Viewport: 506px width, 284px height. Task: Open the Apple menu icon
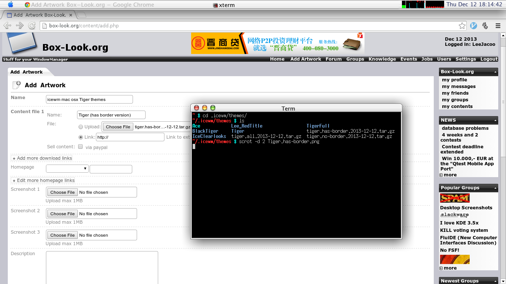[10, 4]
